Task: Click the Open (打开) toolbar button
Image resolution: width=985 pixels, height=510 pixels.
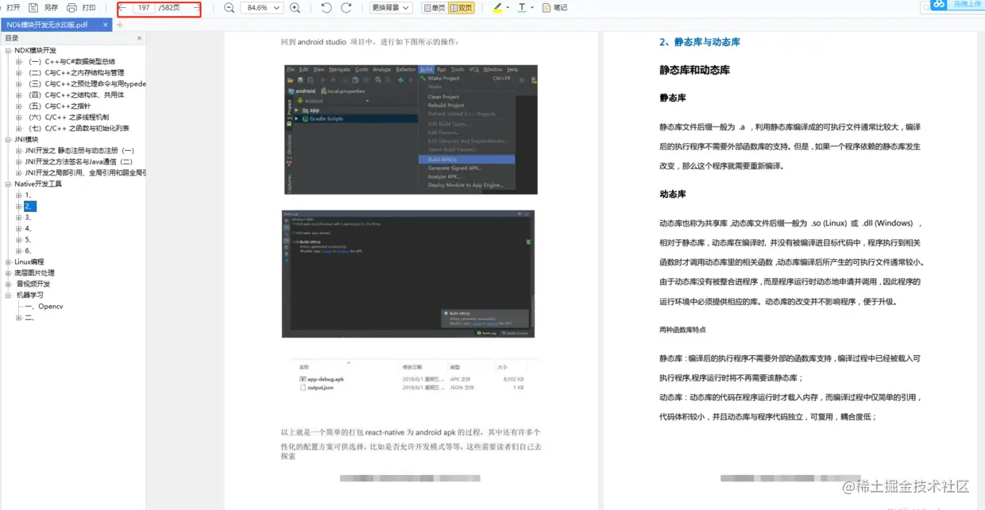Action: tap(14, 7)
